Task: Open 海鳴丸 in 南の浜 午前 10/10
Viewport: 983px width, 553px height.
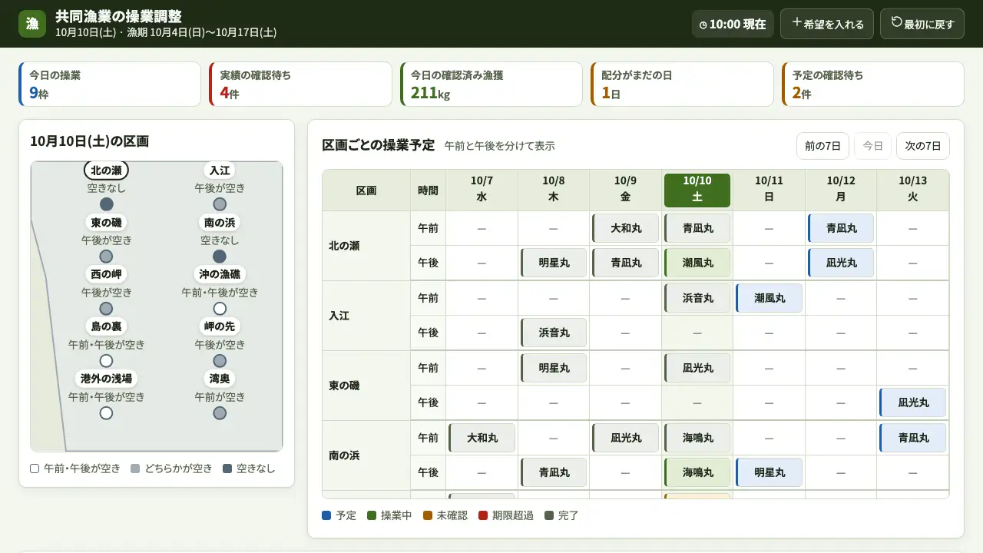Action: pyautogui.click(x=697, y=438)
